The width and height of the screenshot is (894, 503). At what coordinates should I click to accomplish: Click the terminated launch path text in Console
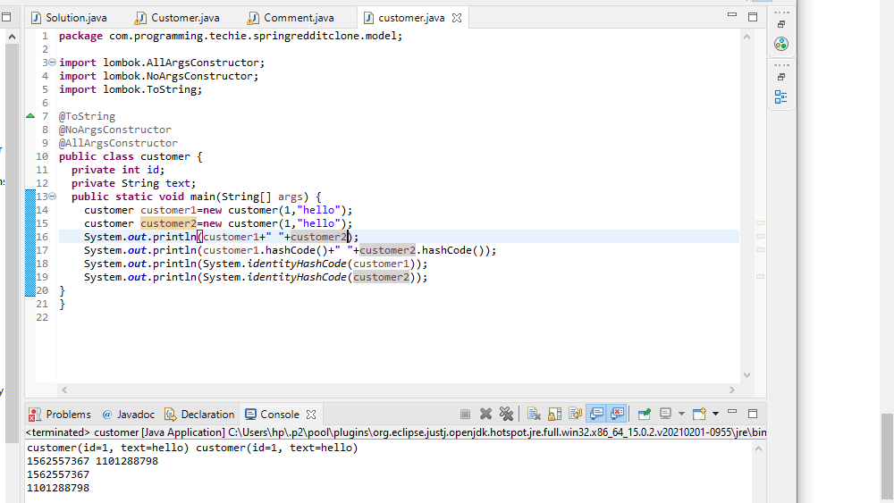[x=396, y=432]
